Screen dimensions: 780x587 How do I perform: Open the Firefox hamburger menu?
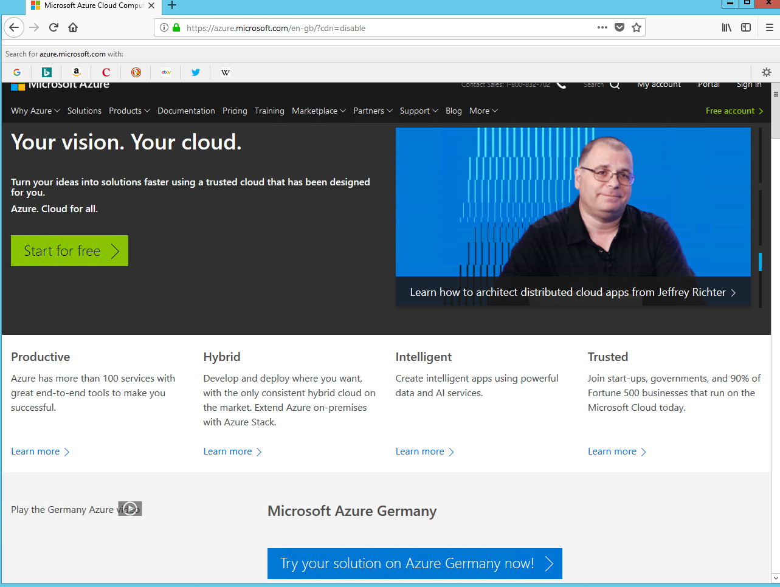[769, 27]
